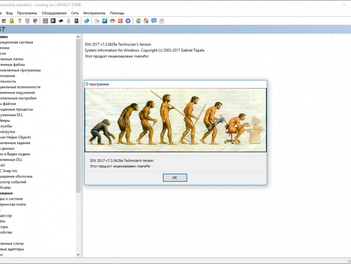Click the golden key licenses toolbar icon
The width and height of the screenshot is (351, 264).
(x=20, y=21)
